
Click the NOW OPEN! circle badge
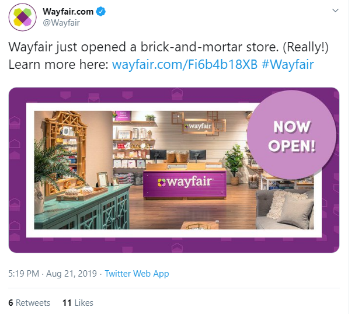click(x=291, y=135)
